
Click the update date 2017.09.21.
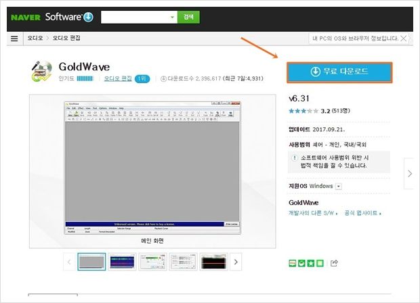click(x=329, y=129)
